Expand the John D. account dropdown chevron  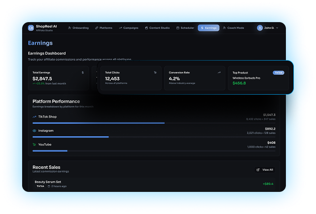(277, 28)
